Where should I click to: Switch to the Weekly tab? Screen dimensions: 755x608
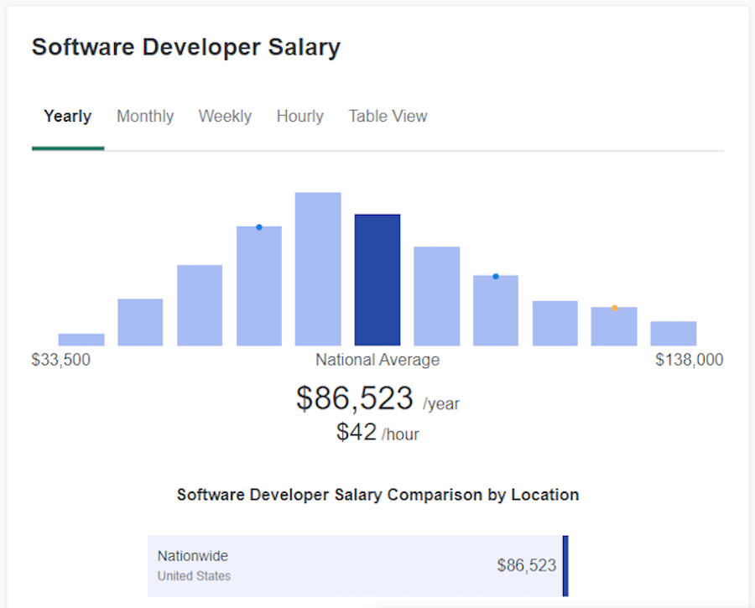(225, 116)
